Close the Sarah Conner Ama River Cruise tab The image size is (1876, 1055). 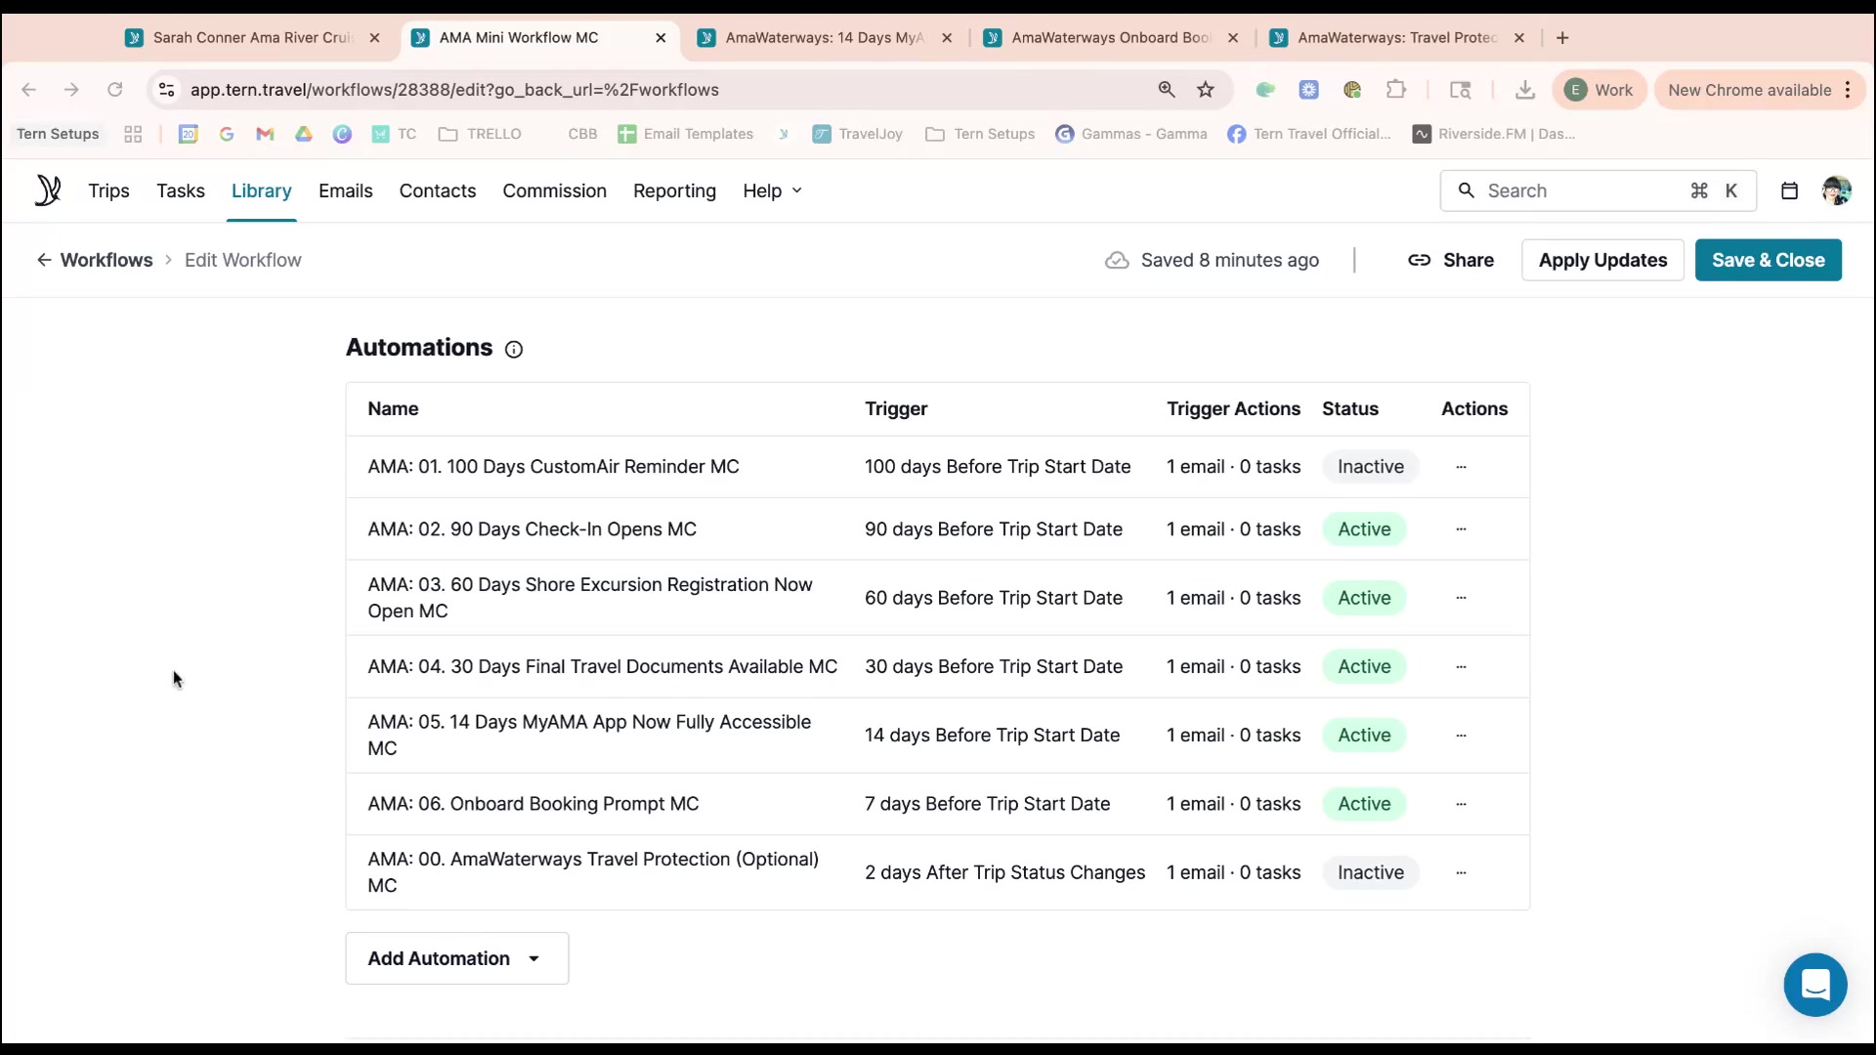pos(374,38)
